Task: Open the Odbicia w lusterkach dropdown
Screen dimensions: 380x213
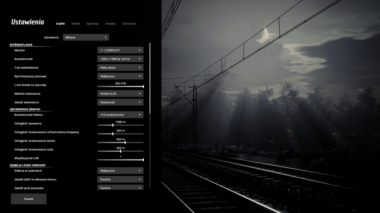Action: pos(120,171)
